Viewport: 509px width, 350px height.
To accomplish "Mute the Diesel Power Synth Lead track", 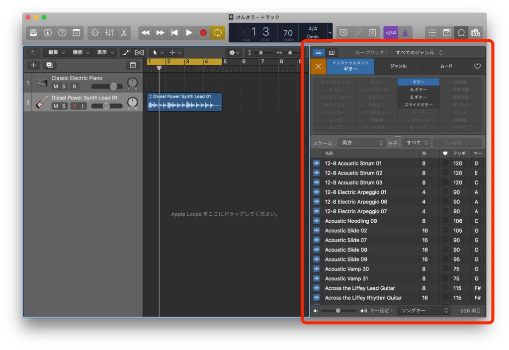I will (x=56, y=106).
